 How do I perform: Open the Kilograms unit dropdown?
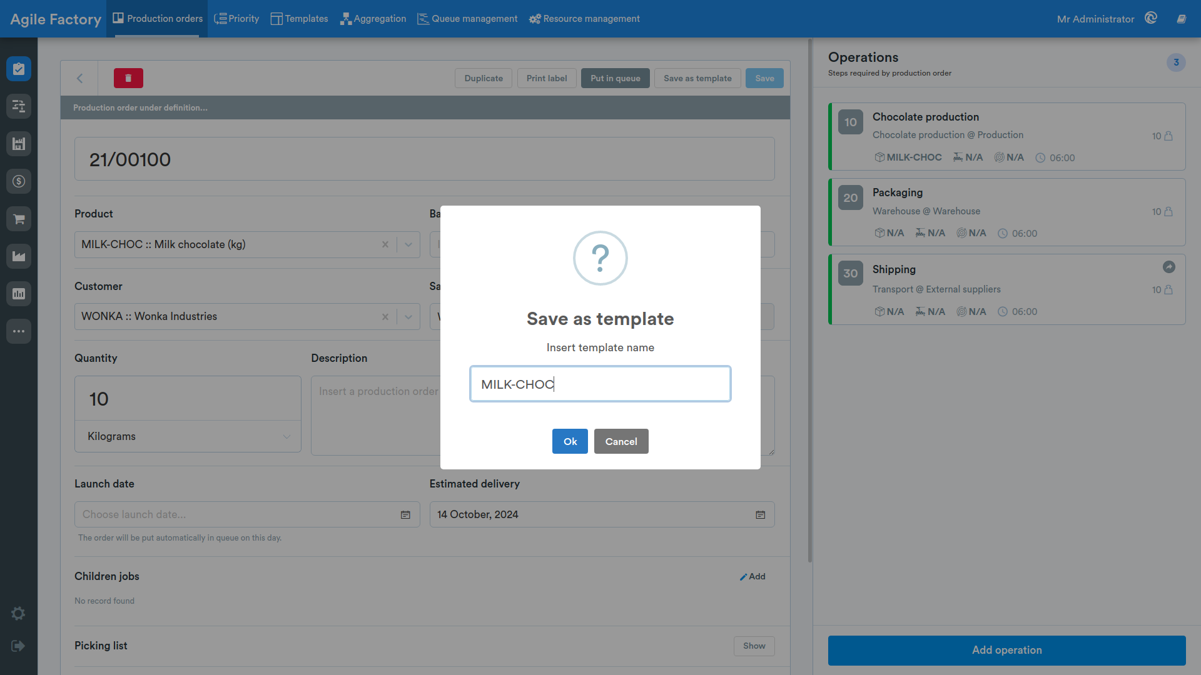coord(188,436)
